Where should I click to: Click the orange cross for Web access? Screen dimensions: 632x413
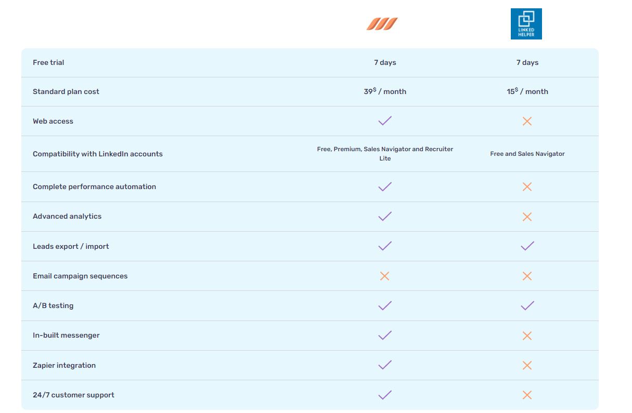click(x=527, y=121)
